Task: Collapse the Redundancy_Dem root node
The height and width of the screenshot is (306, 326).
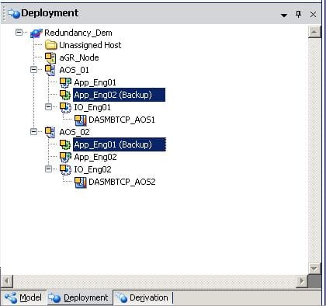Action: (19, 33)
